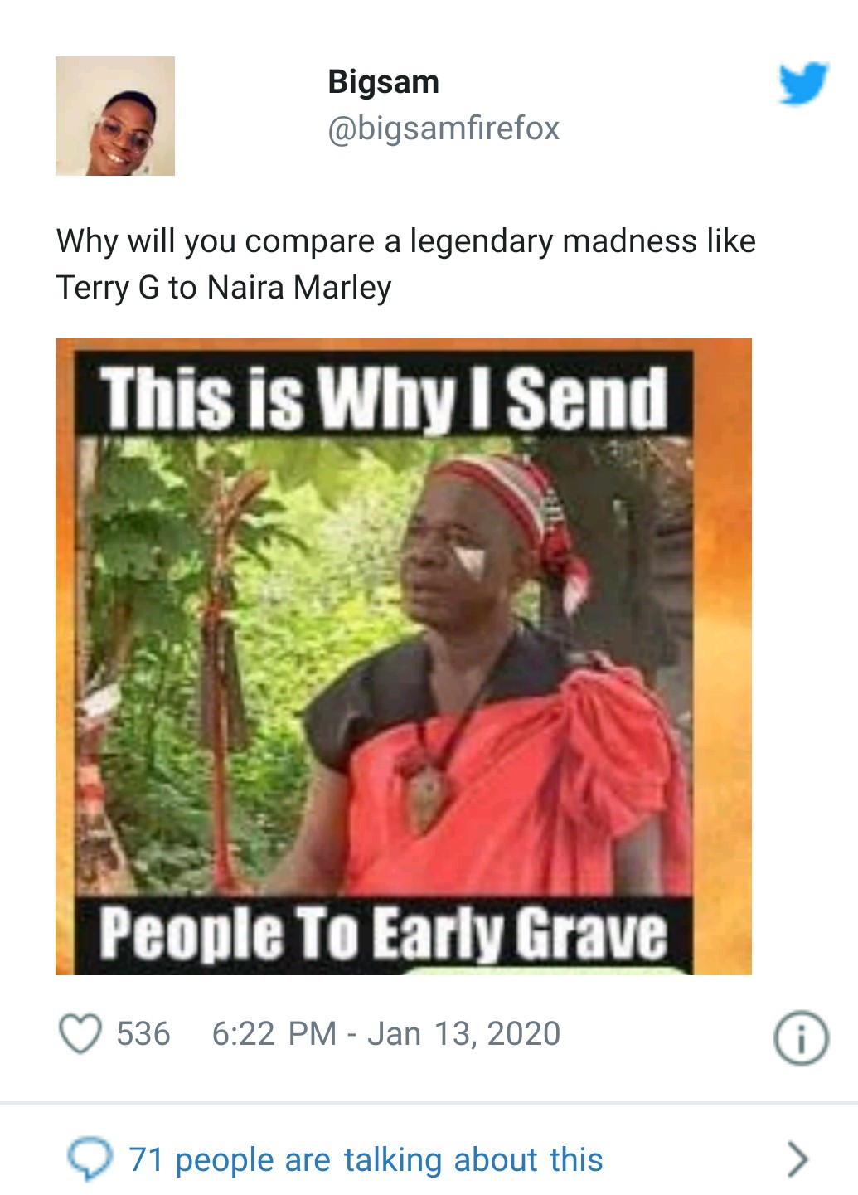The height and width of the screenshot is (1195, 858).
Task: Open the tweet info circle icon
Action: (800, 1037)
